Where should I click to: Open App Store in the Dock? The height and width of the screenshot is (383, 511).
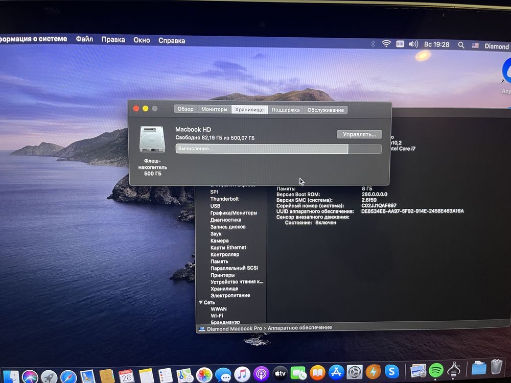336,372
